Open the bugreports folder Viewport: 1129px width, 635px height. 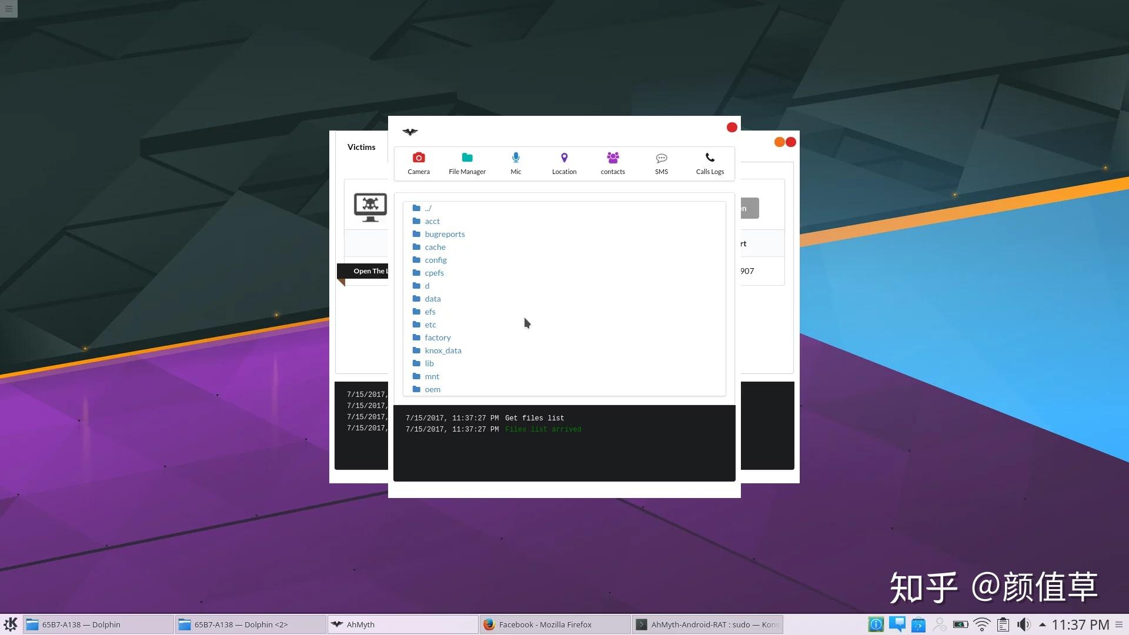pyautogui.click(x=445, y=234)
